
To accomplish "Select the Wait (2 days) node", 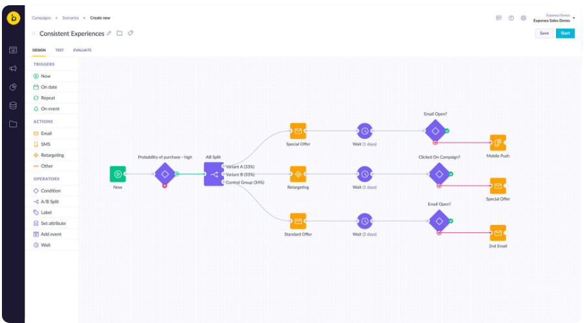I will coord(365,221).
